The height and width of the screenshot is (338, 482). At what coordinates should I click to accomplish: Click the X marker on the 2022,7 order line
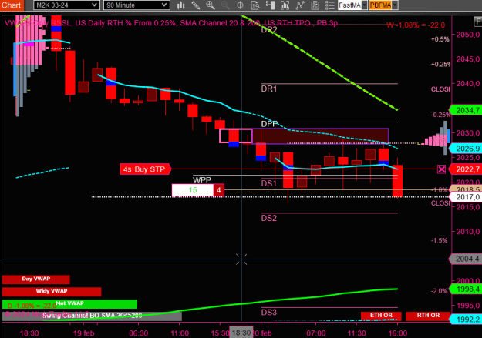click(441, 169)
